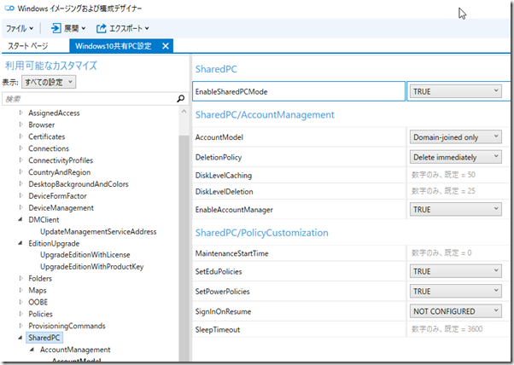Click the DiskLevelCaching value field
This screenshot has height=365, width=514.
pyautogui.click(x=458, y=175)
